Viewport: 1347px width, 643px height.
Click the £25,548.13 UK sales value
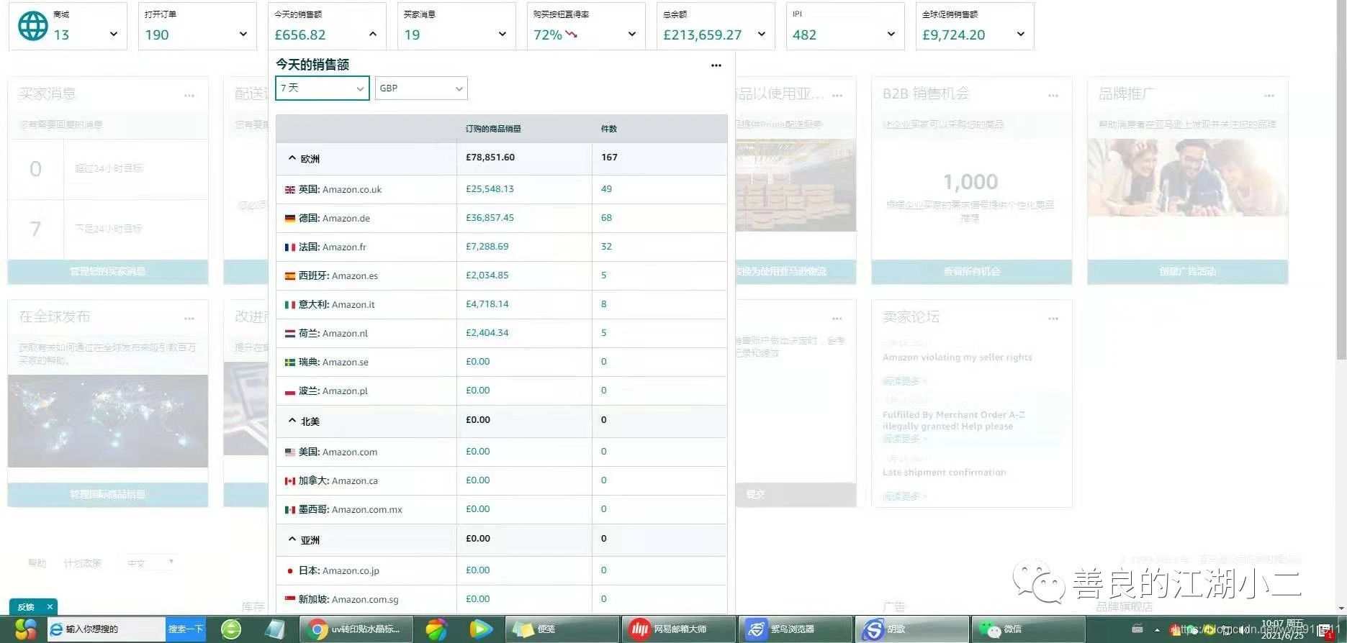[490, 189]
